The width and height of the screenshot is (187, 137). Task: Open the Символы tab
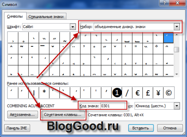pyautogui.click(x=15, y=16)
